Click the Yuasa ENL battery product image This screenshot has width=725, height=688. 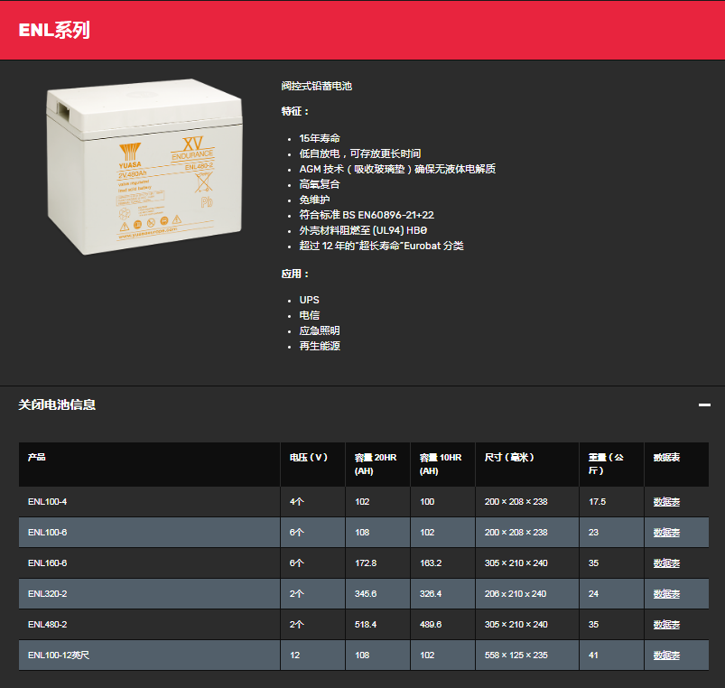pyautogui.click(x=144, y=166)
